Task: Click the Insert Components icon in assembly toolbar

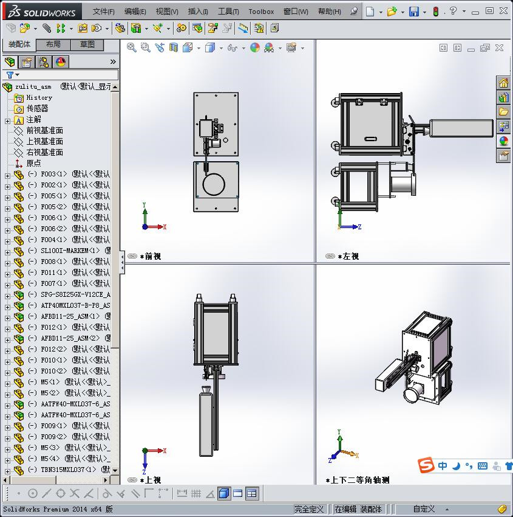Action: (25, 29)
